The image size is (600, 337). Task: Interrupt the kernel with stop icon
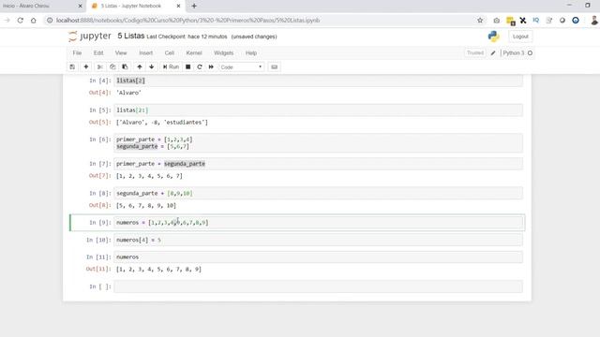click(187, 66)
